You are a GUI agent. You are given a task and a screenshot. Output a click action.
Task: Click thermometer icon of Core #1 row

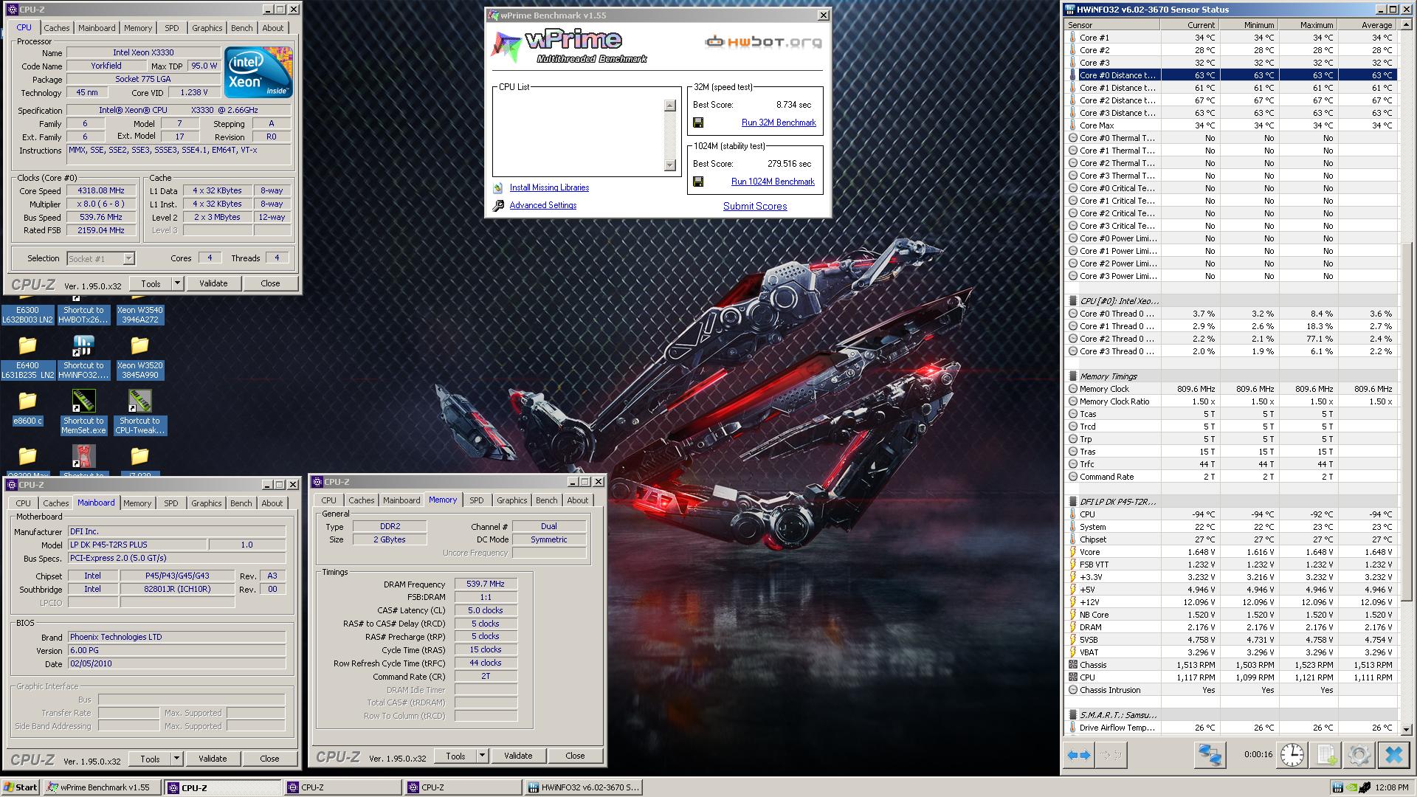click(1073, 38)
